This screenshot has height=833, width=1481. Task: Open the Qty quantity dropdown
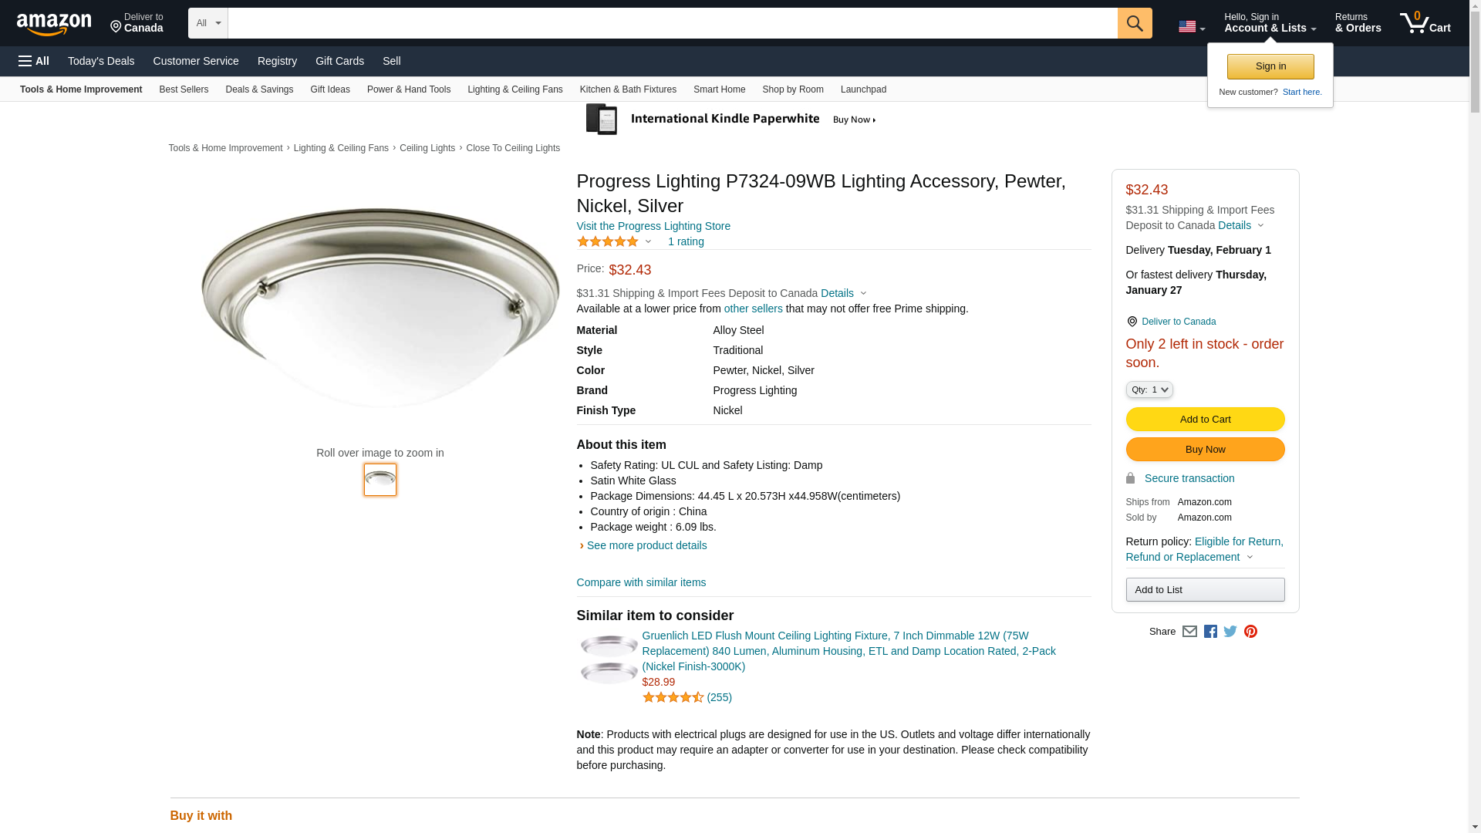click(1149, 390)
